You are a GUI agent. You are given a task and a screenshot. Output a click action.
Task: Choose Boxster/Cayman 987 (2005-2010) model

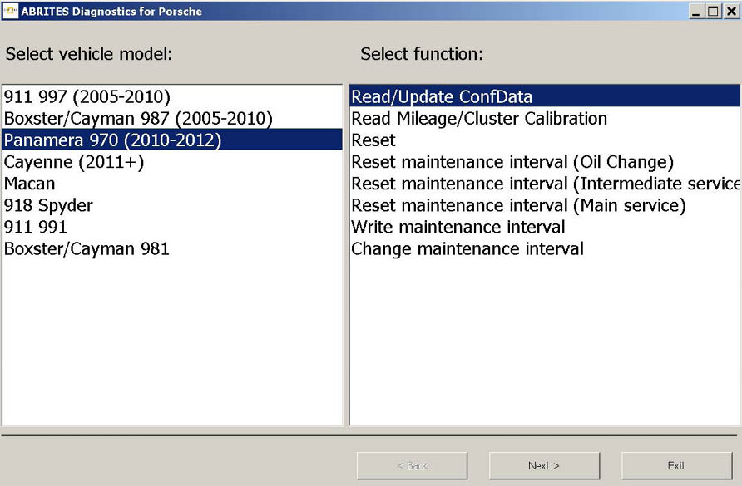click(x=138, y=118)
